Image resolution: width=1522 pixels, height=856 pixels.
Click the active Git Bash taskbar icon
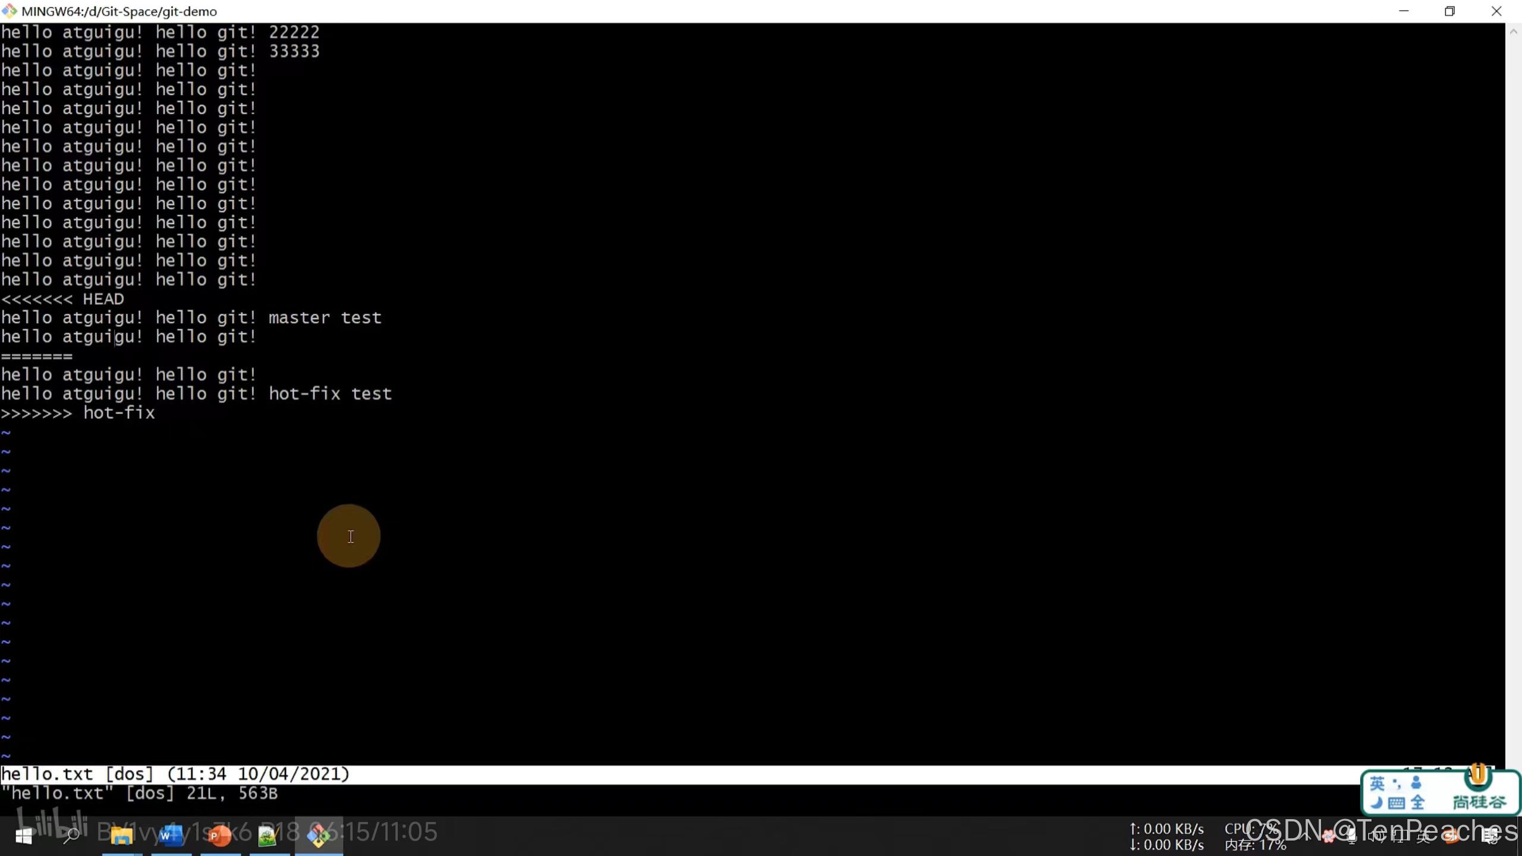point(319,836)
